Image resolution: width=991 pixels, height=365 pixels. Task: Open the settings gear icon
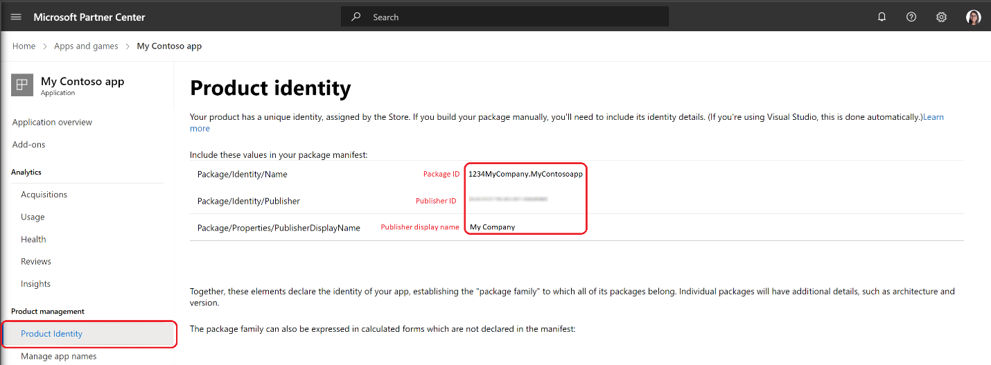tap(941, 17)
